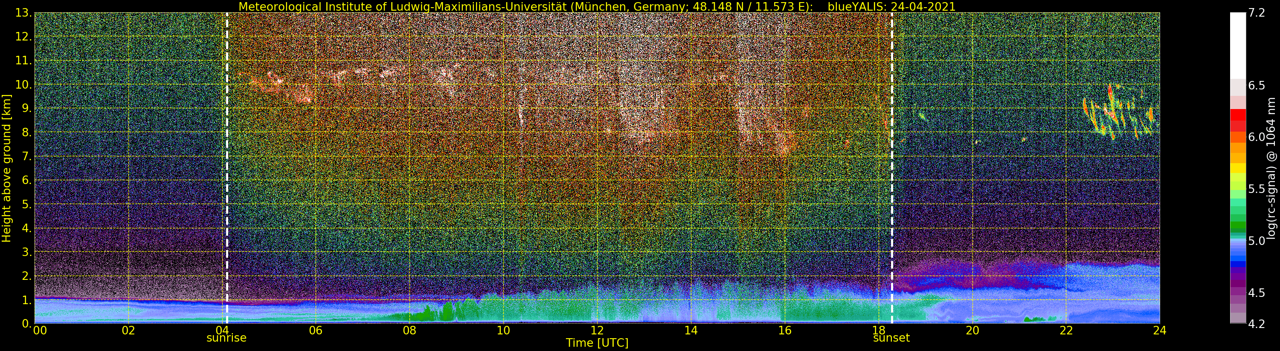Click the "13." tick on the height axis
The width and height of the screenshot is (1280, 351).
(23, 13)
